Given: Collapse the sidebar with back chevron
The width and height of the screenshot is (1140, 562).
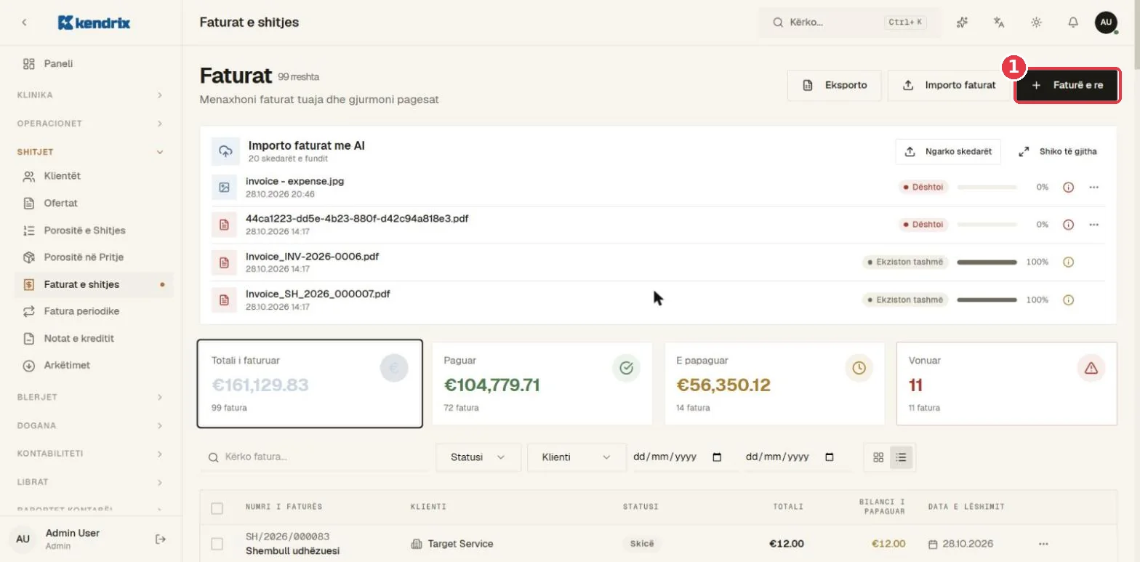Looking at the screenshot, I should [24, 23].
